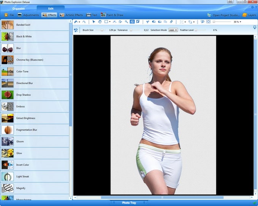The image size is (258, 206).
Task: Expand the Photo Tray panel
Action: click(x=129, y=203)
